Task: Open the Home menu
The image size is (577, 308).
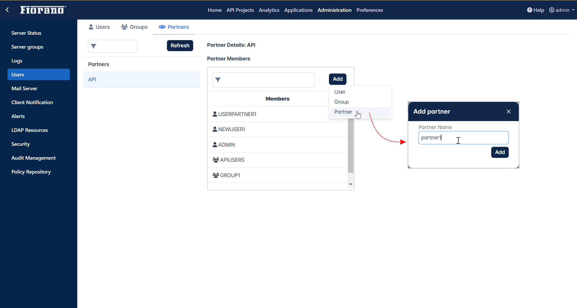Action: point(215,10)
